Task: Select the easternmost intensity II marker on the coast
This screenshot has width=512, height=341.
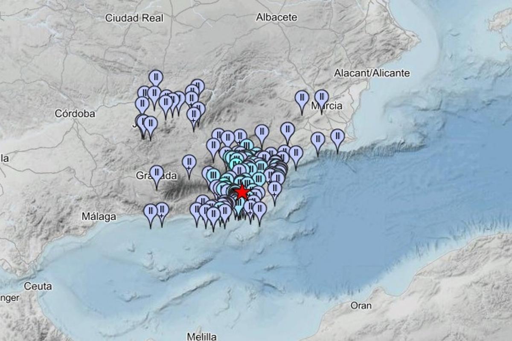Action: (x=337, y=137)
